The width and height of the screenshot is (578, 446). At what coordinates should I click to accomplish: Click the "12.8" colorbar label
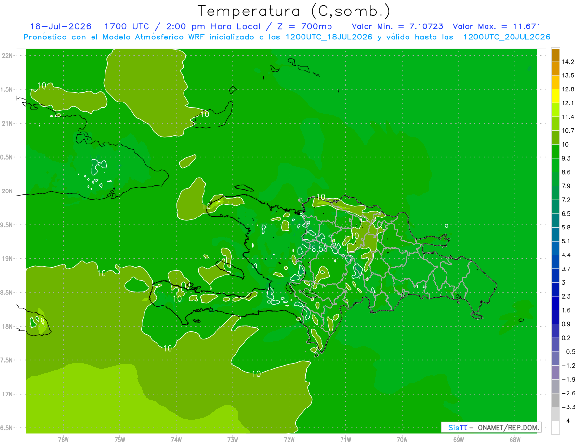pyautogui.click(x=568, y=89)
